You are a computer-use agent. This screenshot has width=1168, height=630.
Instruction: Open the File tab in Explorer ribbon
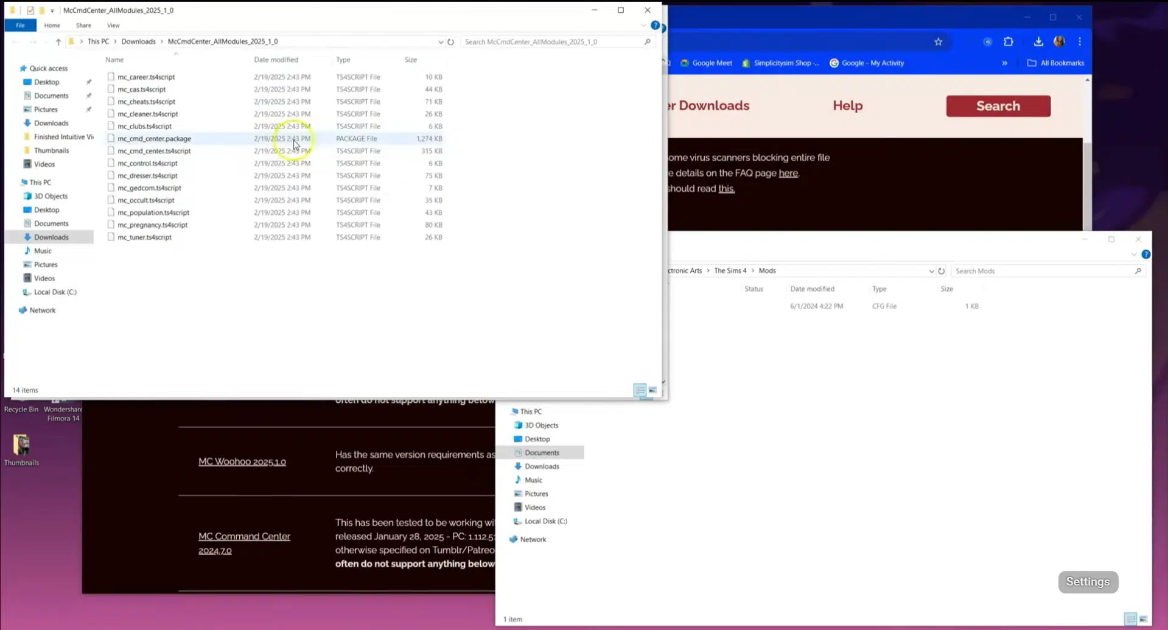[20, 25]
